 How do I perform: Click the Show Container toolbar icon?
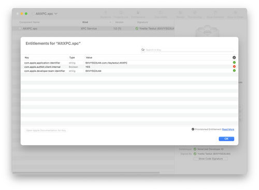point(215,12)
